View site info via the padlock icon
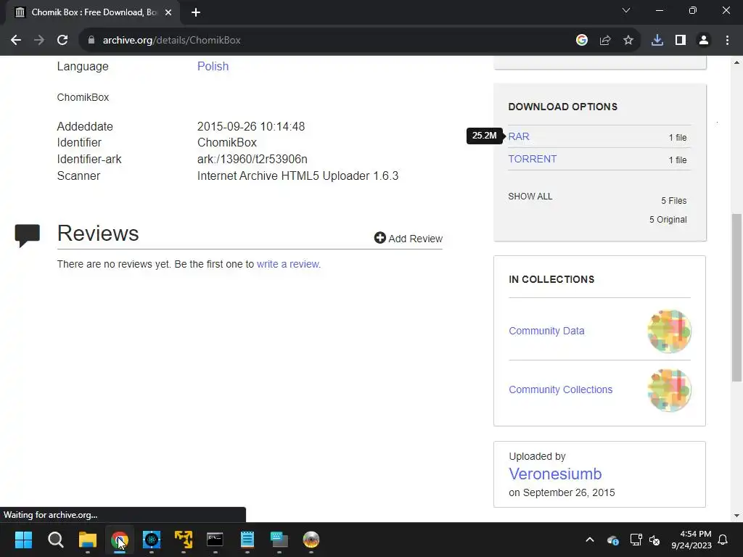Screen dimensions: 743x557 (91, 41)
